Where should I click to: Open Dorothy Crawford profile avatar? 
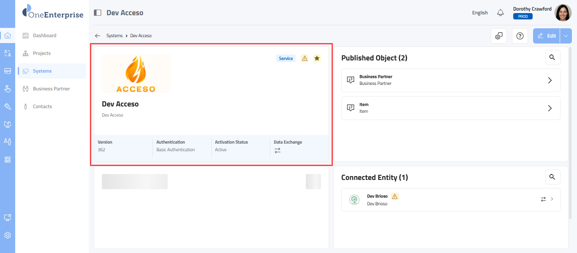563,13
